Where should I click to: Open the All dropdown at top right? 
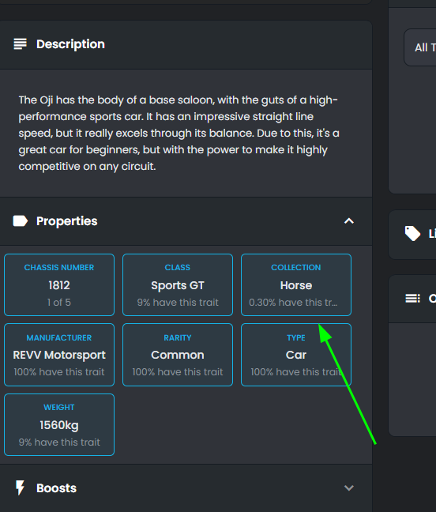(x=420, y=47)
